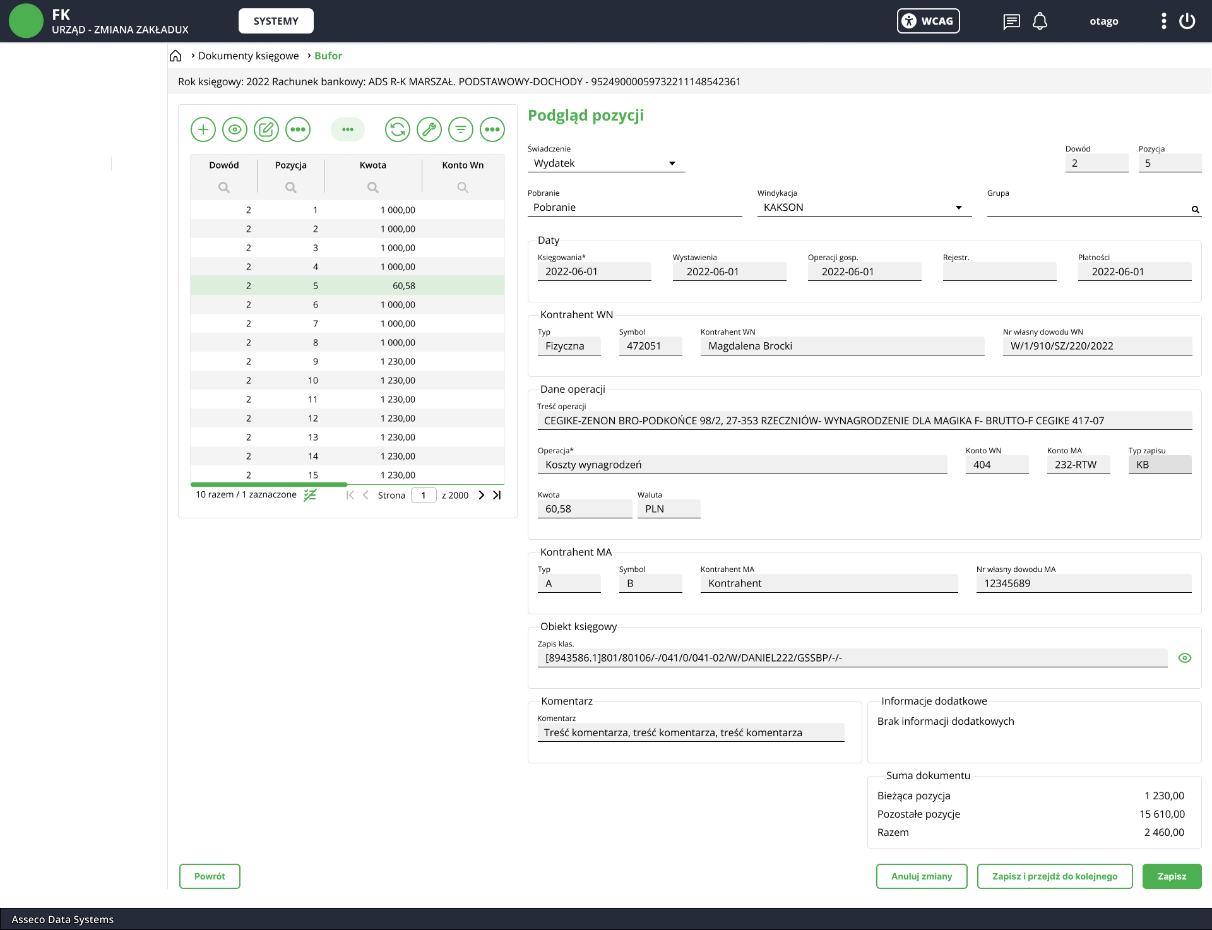Viewport: 1212px width, 930px height.
Task: Click the filter lines icon
Action: [x=461, y=129]
